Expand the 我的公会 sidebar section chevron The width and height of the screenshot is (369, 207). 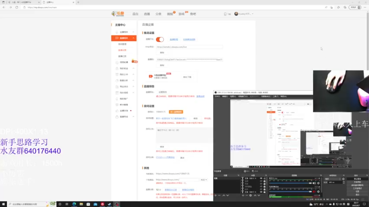pyautogui.click(x=133, y=75)
